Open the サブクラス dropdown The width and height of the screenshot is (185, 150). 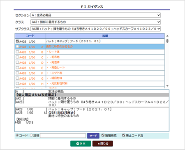[x=95, y=29]
